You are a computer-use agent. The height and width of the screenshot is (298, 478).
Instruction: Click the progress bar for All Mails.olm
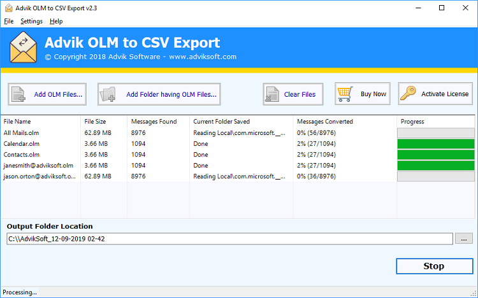tap(436, 133)
